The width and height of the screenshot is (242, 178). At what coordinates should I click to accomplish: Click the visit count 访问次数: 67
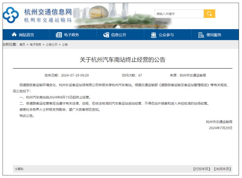click(x=132, y=75)
